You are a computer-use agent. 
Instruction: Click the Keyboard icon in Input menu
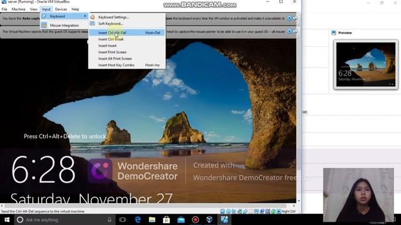point(44,16)
